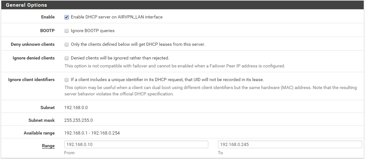365x159 pixels.
Task: Click the failover compatibility help text
Action: (x=175, y=66)
